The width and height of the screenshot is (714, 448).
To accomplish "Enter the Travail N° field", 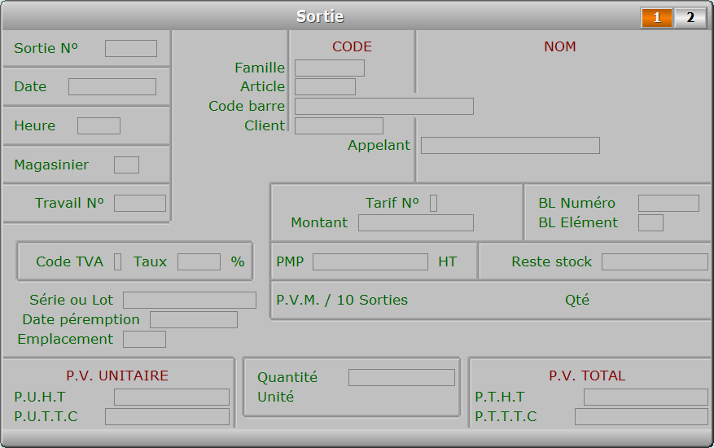I will click(139, 203).
